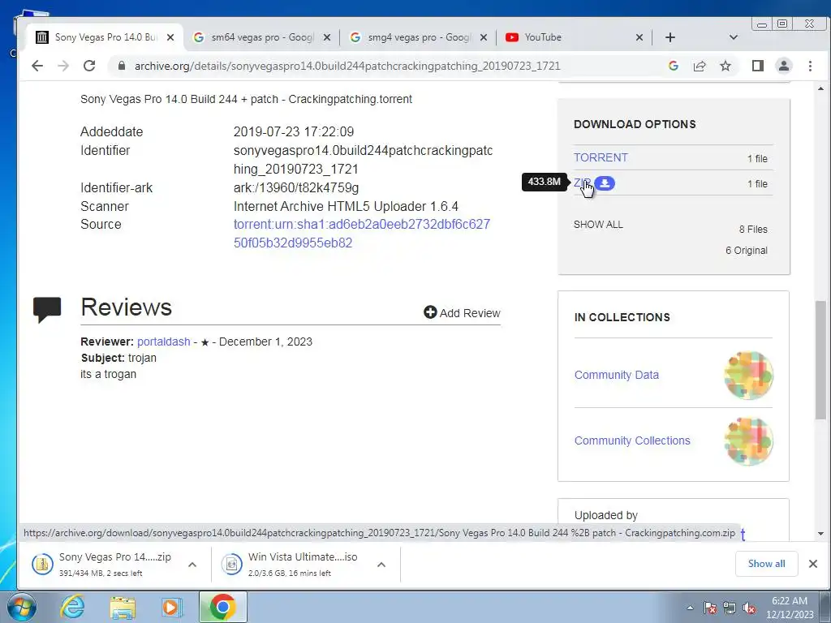The image size is (831, 623).
Task: Launch Internet Explorer from taskbar
Action: pyautogui.click(x=72, y=607)
